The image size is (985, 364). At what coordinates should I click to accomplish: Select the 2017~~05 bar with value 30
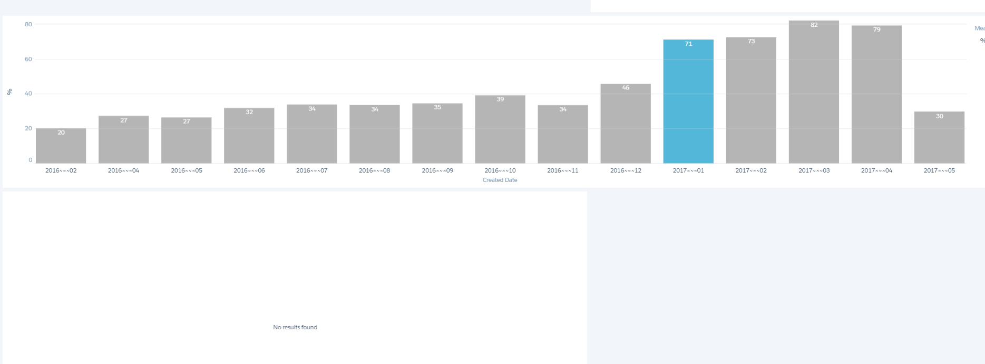tap(939, 137)
